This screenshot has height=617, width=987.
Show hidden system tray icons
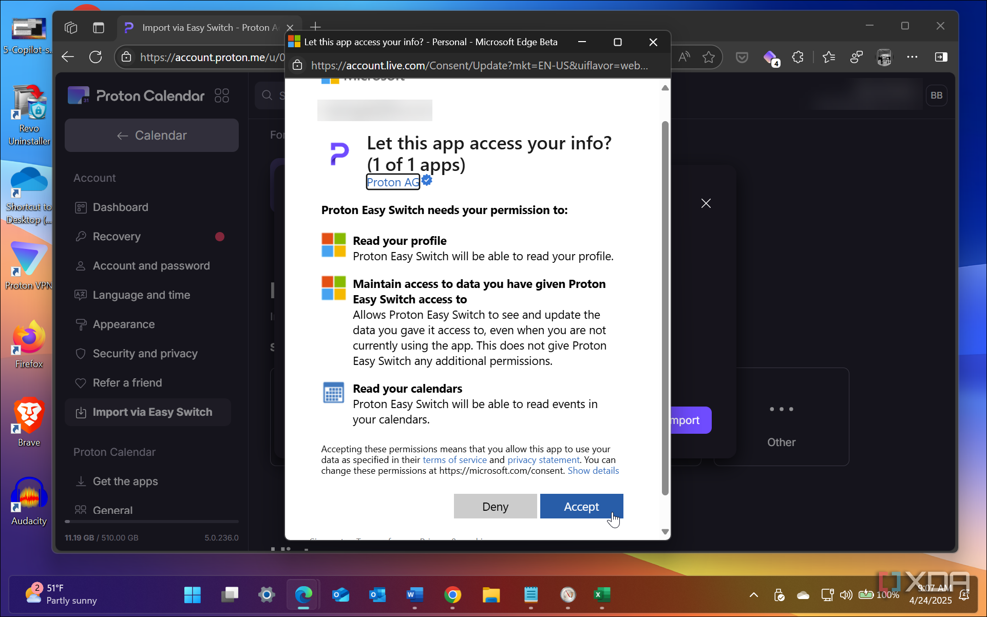coord(753,595)
